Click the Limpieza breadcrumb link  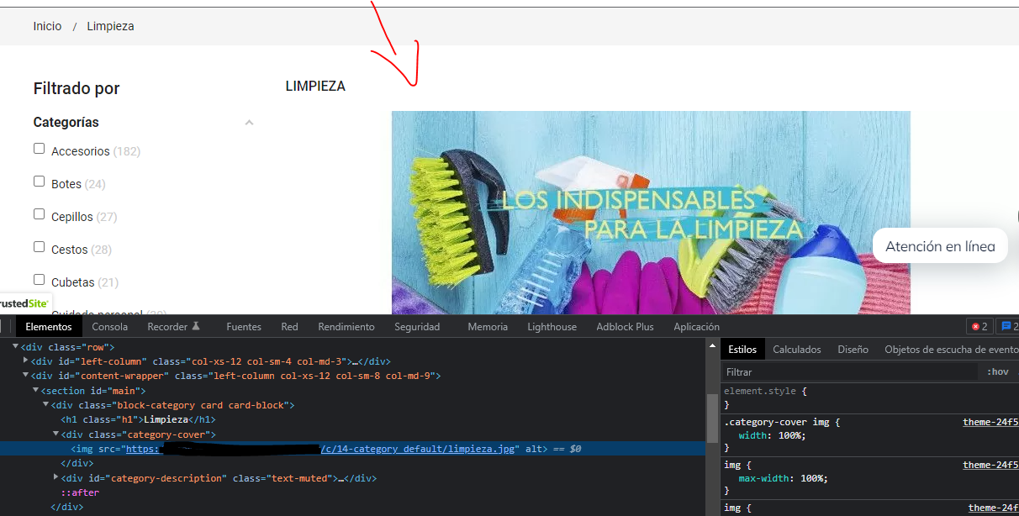110,26
